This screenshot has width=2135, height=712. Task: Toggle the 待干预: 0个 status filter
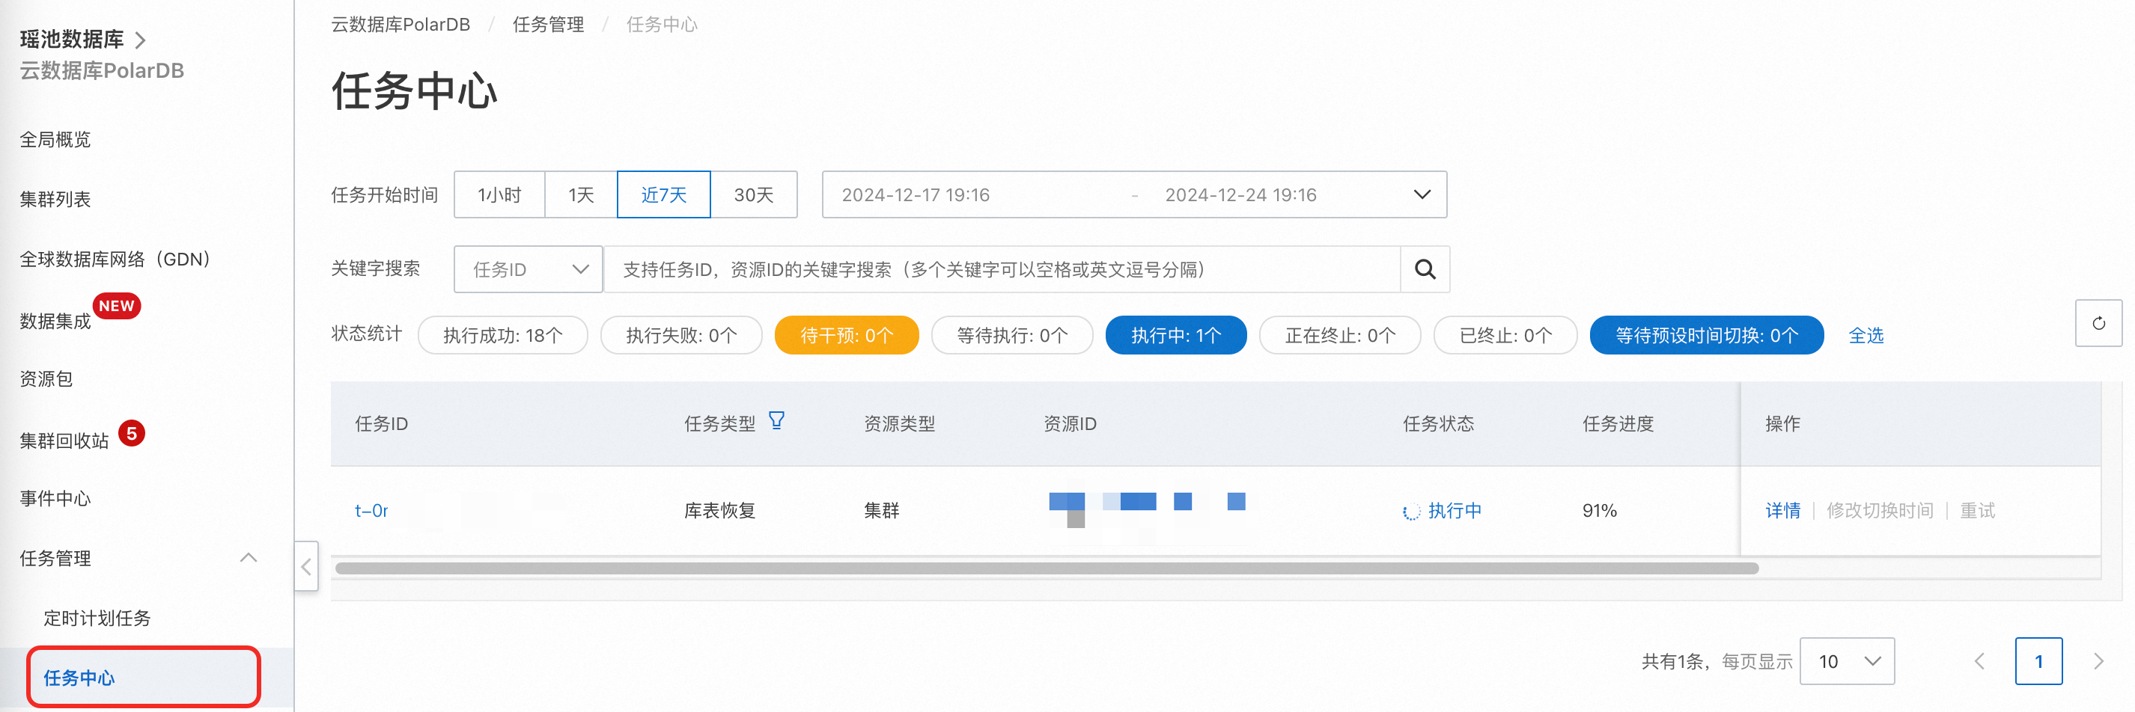click(x=846, y=335)
